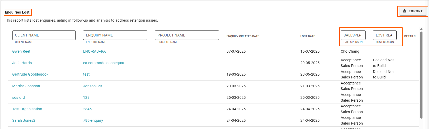Sort by Lost Date column header
This screenshot has height=129, width=429.
pyautogui.click(x=308, y=36)
